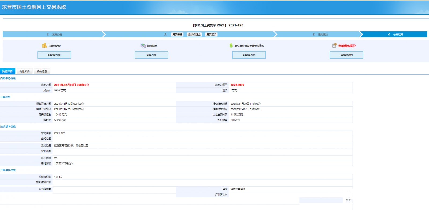429x210 pixels.
Task: Click the 出让年限 value 70
Action: point(56,158)
